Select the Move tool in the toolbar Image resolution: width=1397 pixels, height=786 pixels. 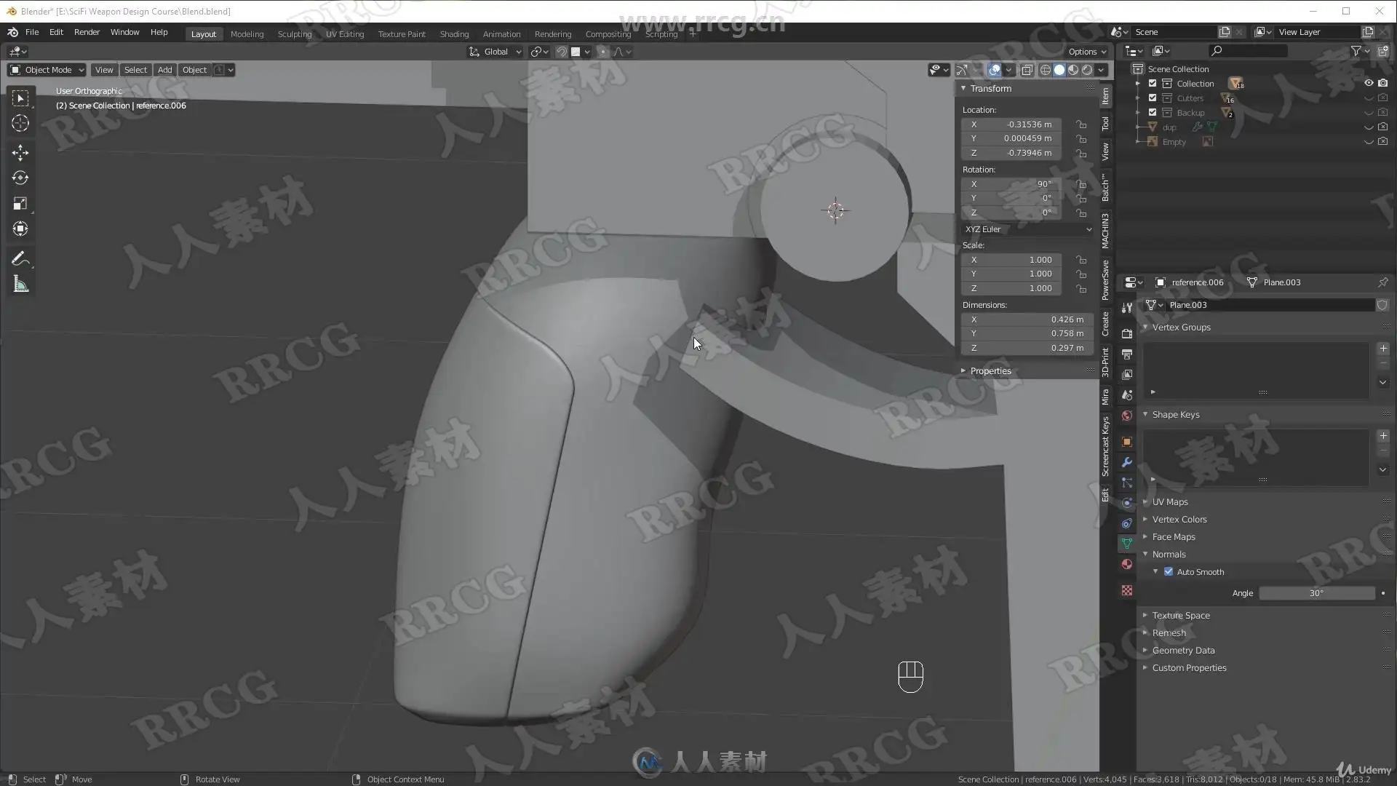click(20, 152)
